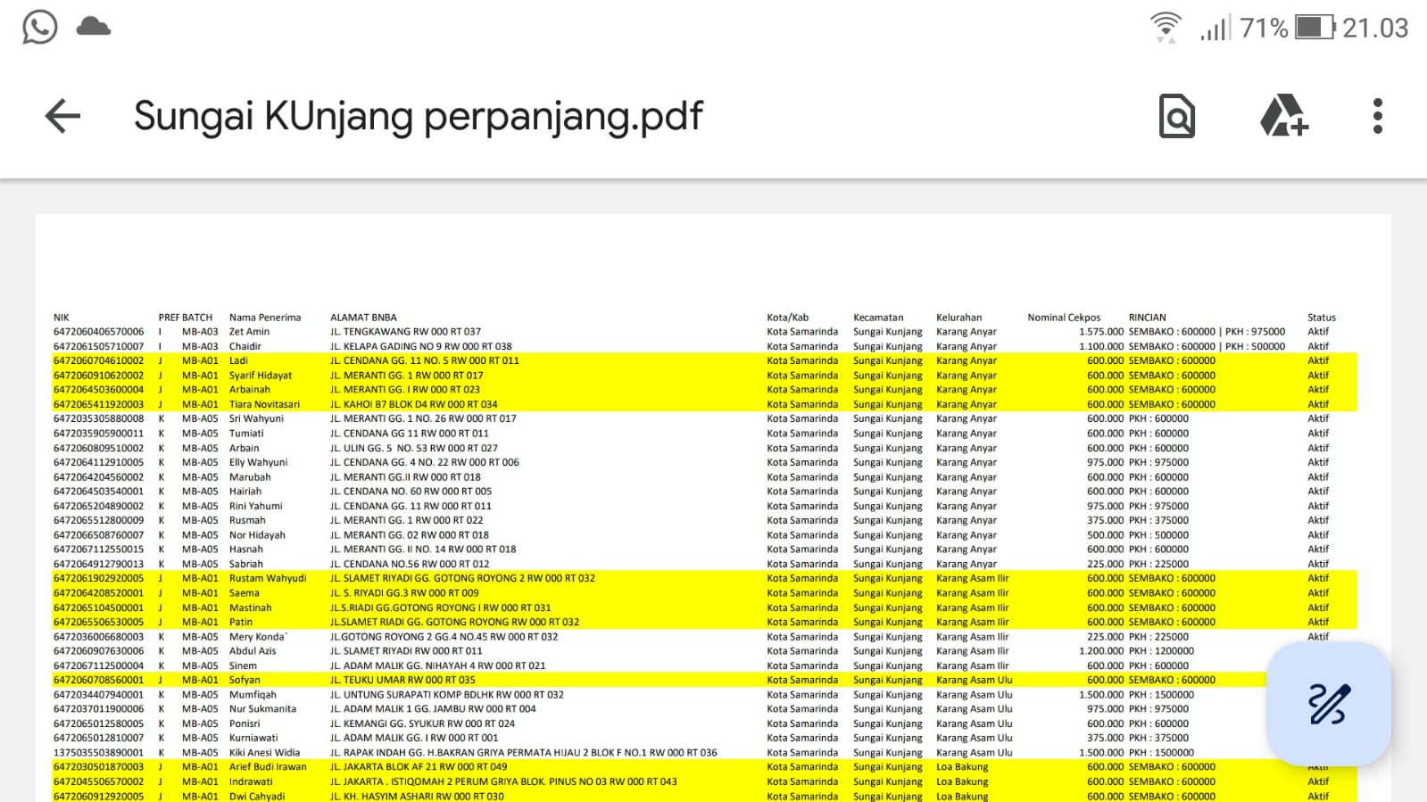Select name Tumiati
The image size is (1427, 802).
click(246, 434)
